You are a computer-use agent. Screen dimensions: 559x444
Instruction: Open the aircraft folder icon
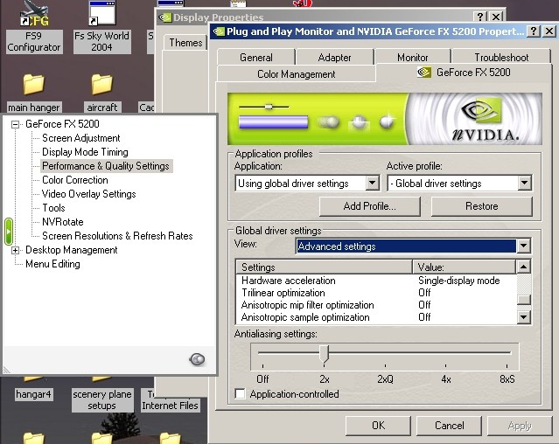click(101, 85)
